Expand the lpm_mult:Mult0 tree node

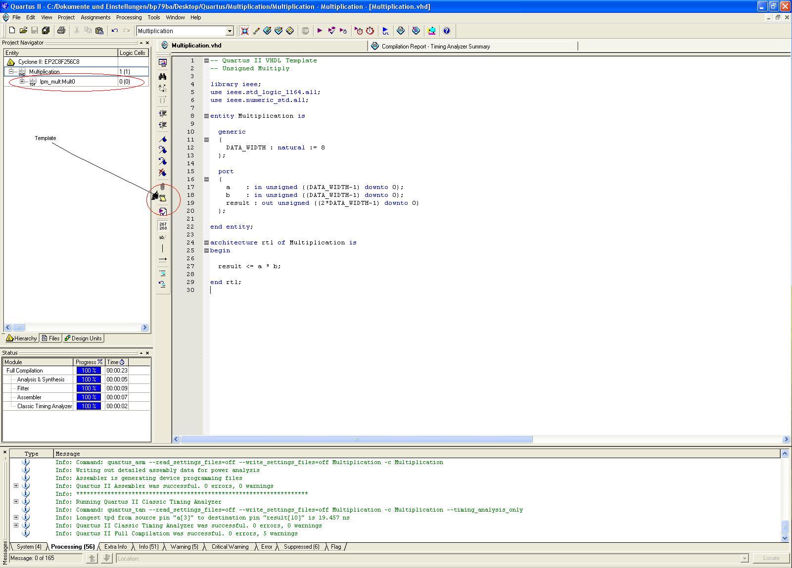pos(22,81)
